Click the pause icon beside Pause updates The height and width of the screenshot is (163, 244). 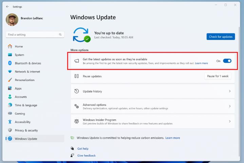(x=76, y=76)
